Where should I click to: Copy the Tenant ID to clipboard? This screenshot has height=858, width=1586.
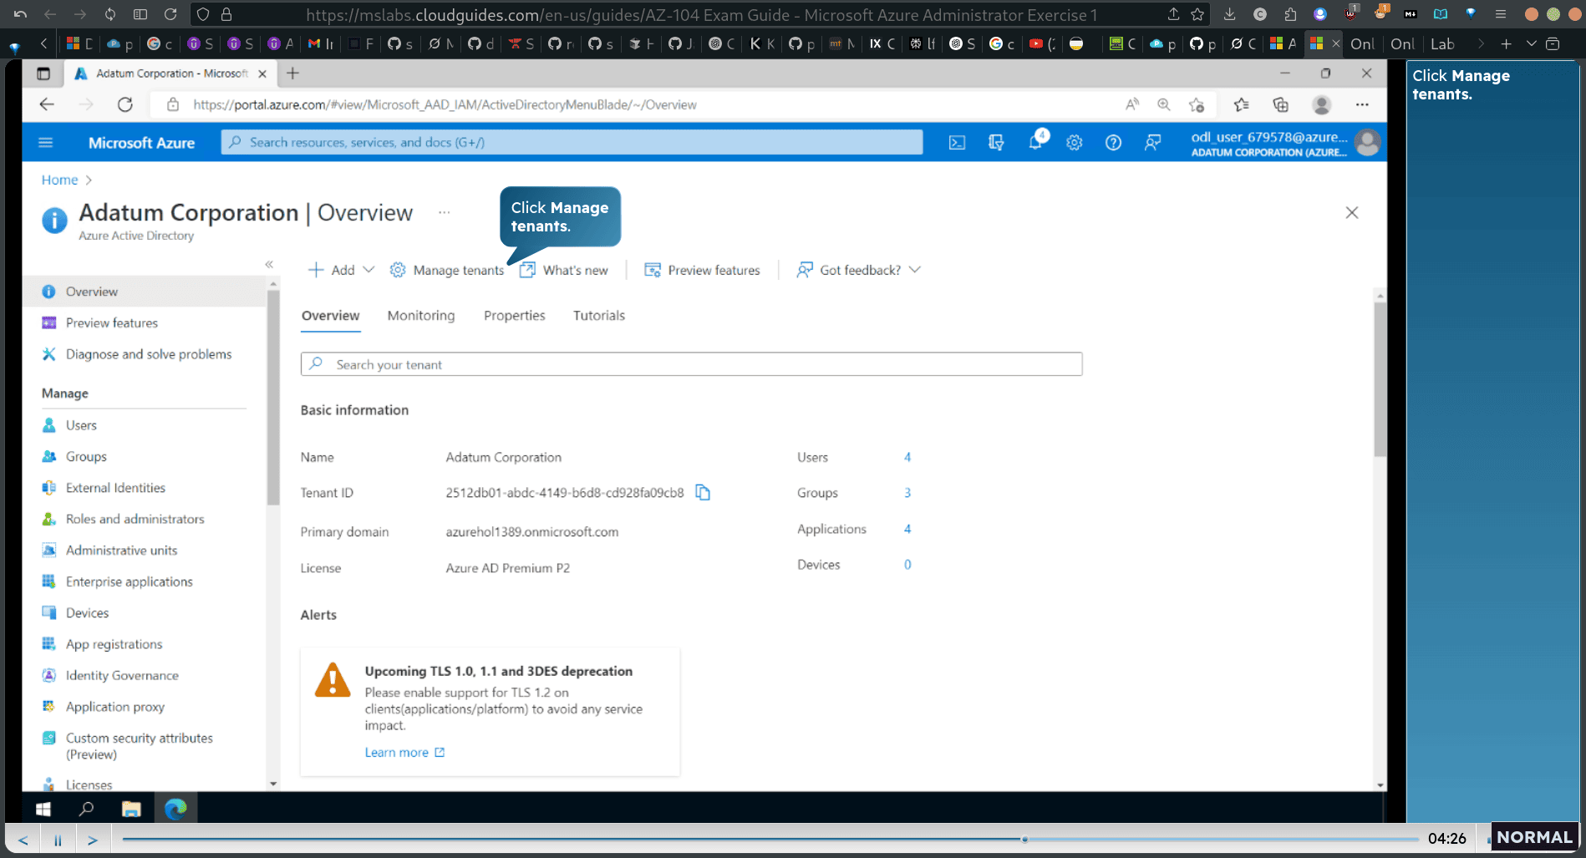pyautogui.click(x=703, y=493)
